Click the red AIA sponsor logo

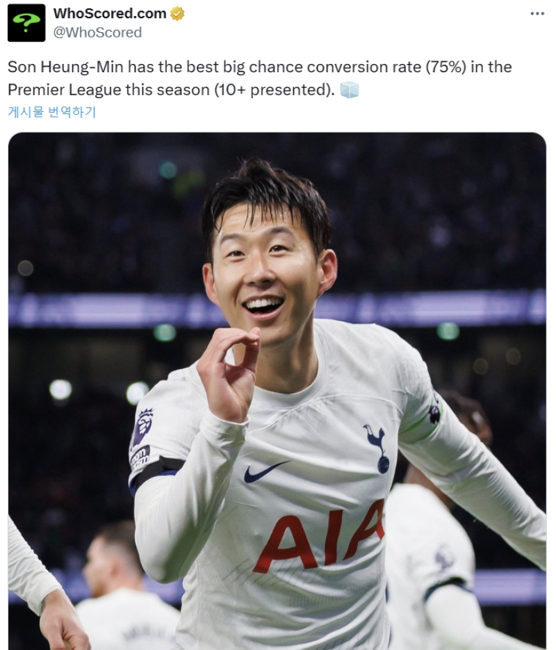pos(319,537)
